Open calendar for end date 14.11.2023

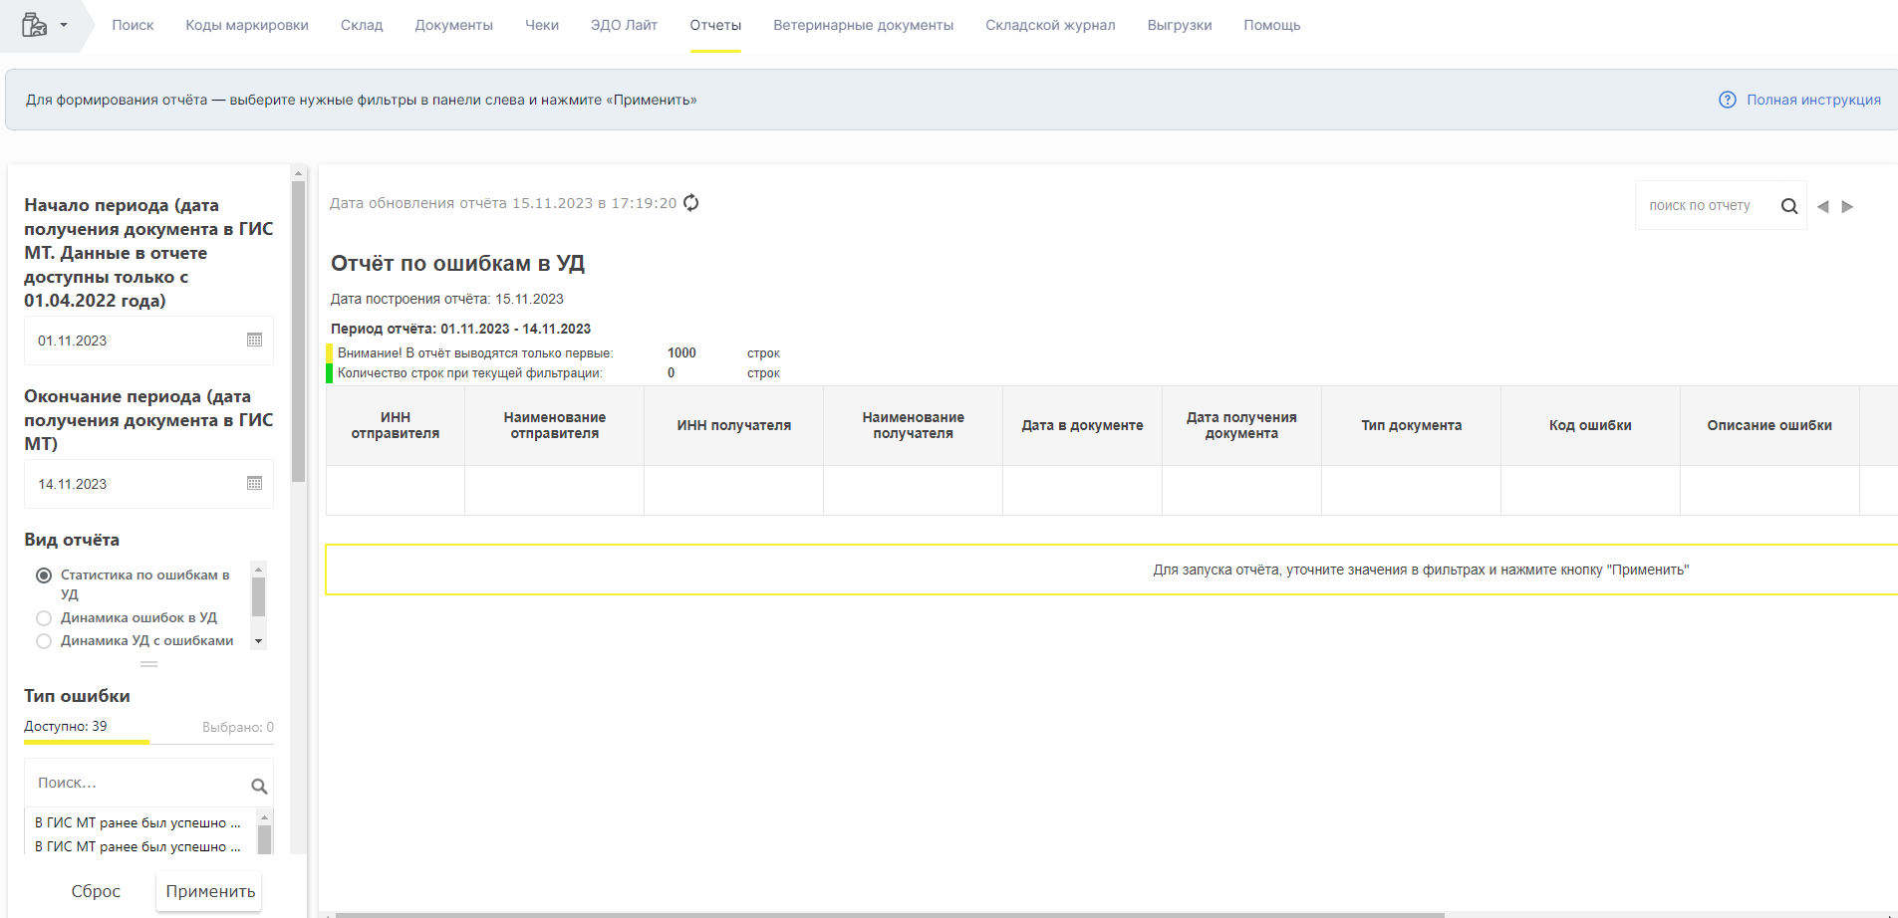point(255,484)
